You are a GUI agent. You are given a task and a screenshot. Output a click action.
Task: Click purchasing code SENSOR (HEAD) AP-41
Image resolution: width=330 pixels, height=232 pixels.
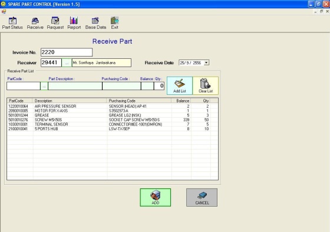click(x=127, y=106)
